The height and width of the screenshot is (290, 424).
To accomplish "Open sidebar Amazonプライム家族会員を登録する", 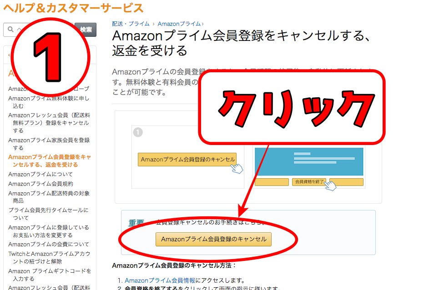I will point(49,144).
